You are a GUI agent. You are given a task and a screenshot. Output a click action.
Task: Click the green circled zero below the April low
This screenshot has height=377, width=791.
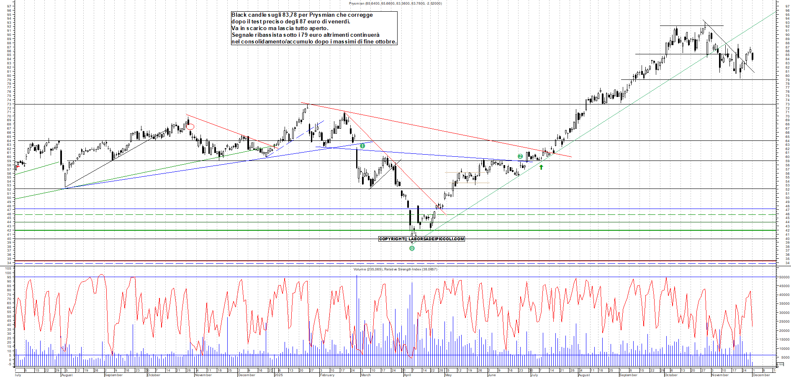point(412,248)
